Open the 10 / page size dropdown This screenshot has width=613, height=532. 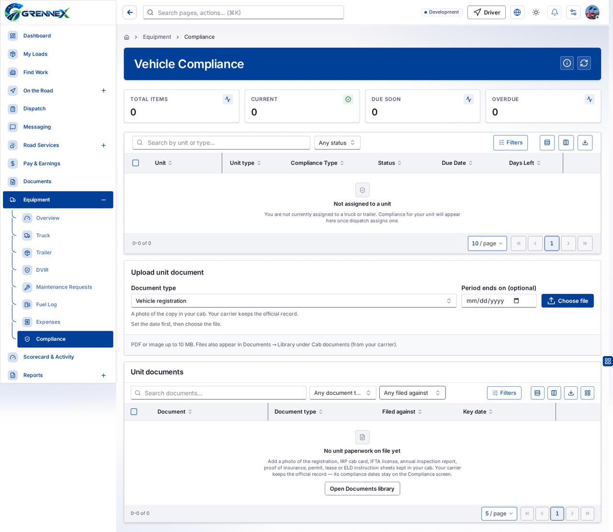[x=487, y=243]
